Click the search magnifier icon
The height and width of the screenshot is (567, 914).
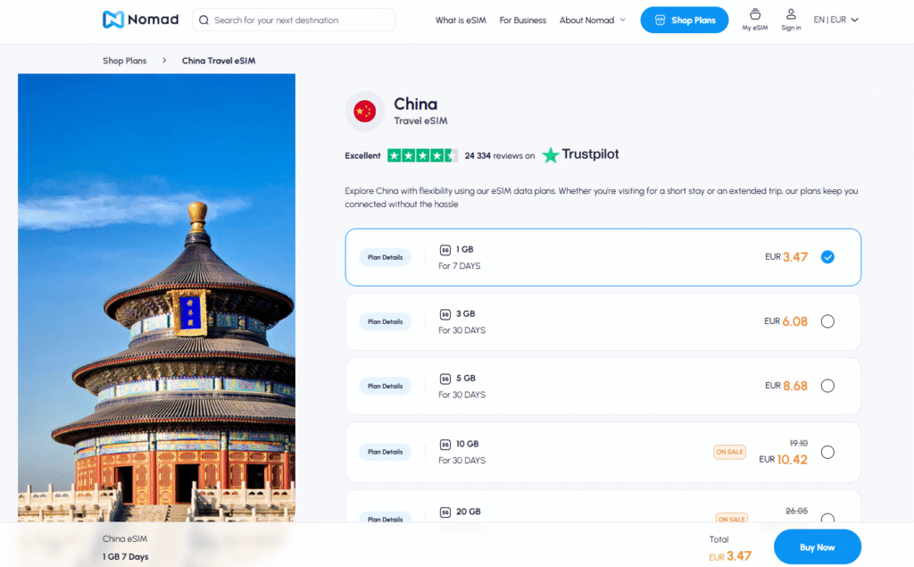click(x=204, y=20)
